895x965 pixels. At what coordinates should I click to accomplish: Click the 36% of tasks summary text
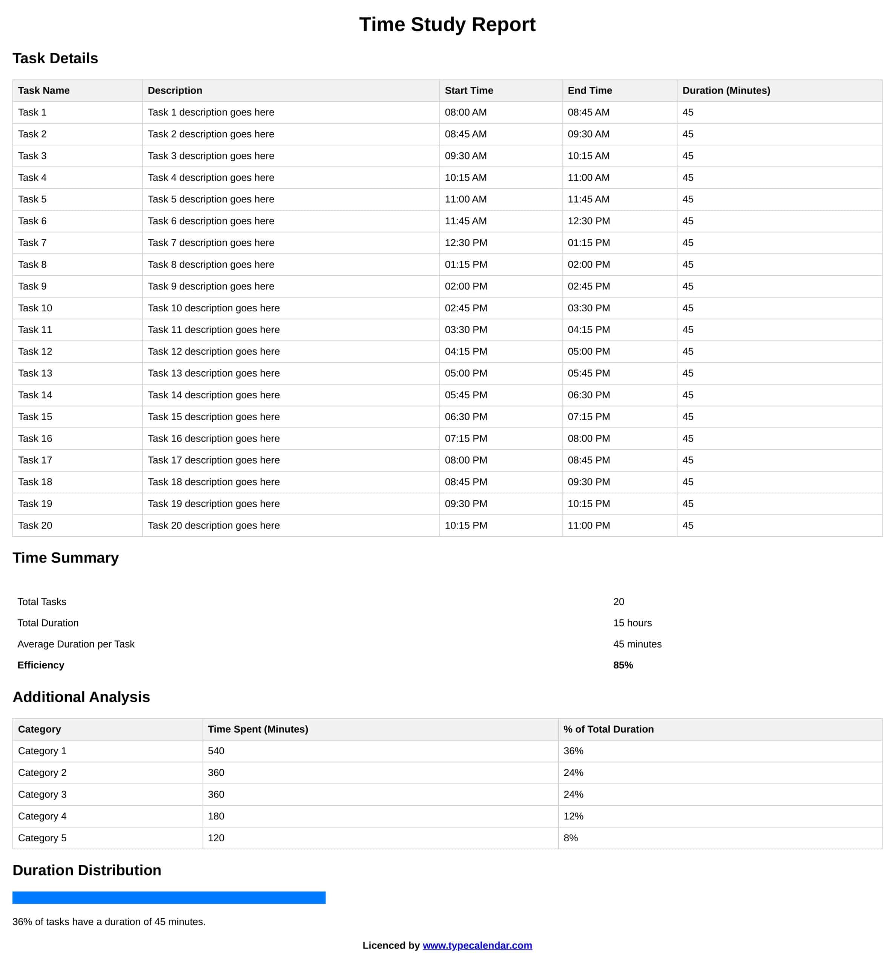(x=109, y=921)
